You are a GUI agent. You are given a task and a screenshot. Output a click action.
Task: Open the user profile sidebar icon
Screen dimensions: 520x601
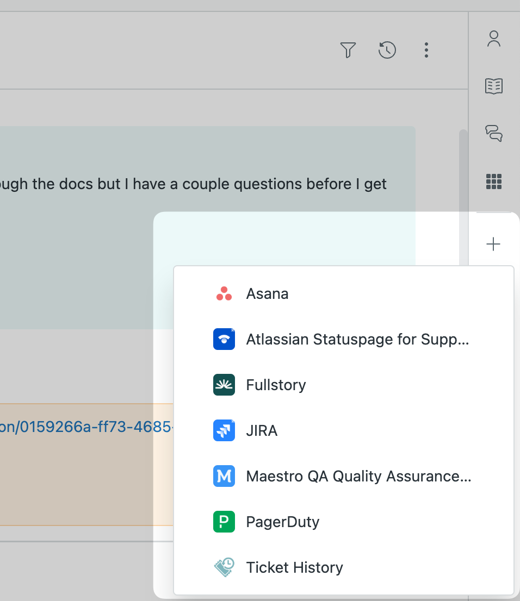pos(493,39)
